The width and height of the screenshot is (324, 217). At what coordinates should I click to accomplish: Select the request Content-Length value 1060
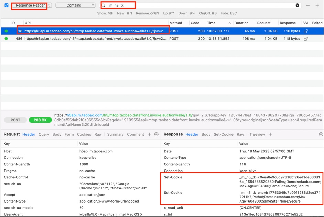point(84,164)
